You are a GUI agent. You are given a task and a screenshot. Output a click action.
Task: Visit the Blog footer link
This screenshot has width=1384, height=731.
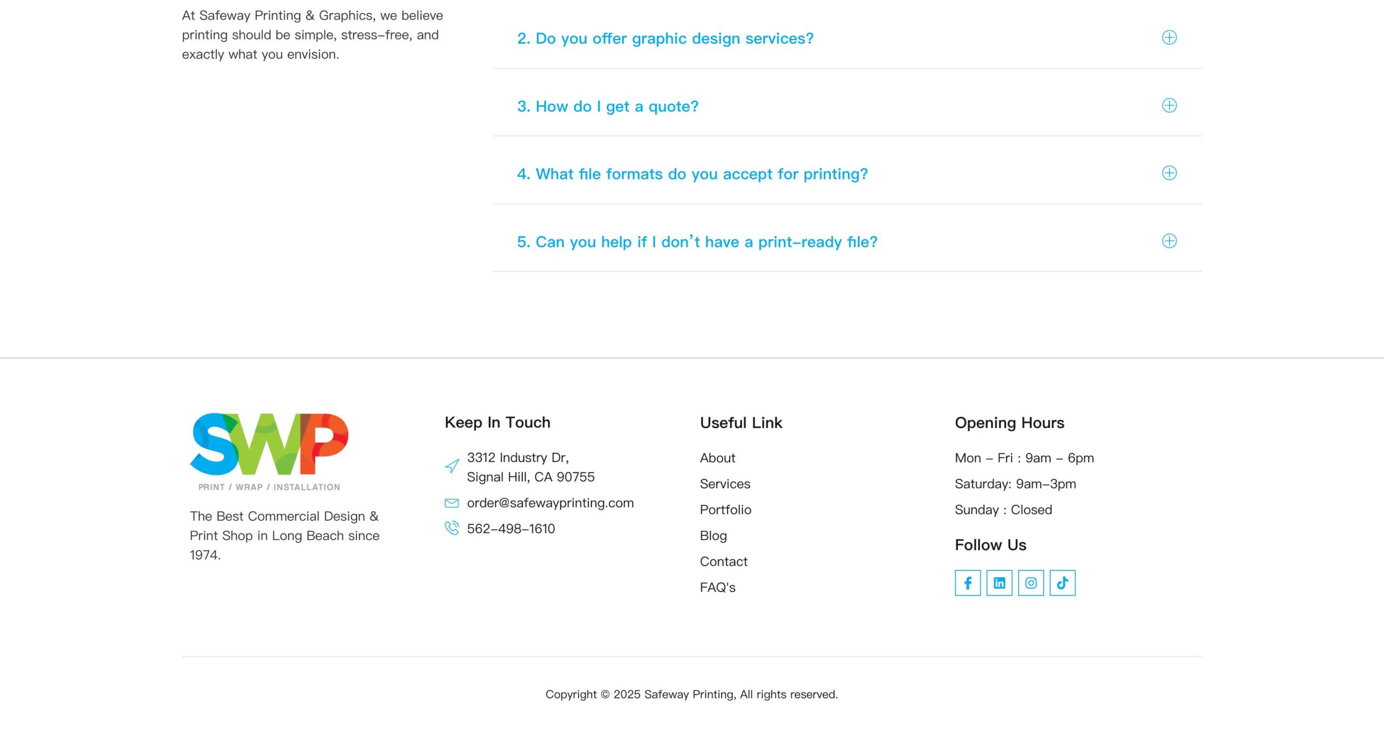(x=713, y=536)
